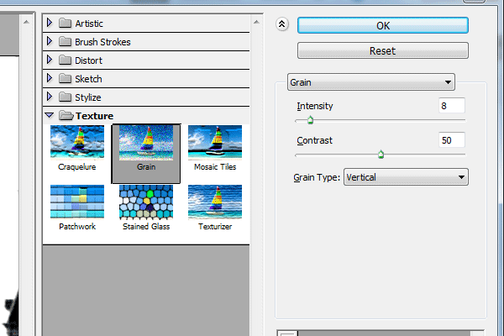Click the Texture open folder icon

66,115
